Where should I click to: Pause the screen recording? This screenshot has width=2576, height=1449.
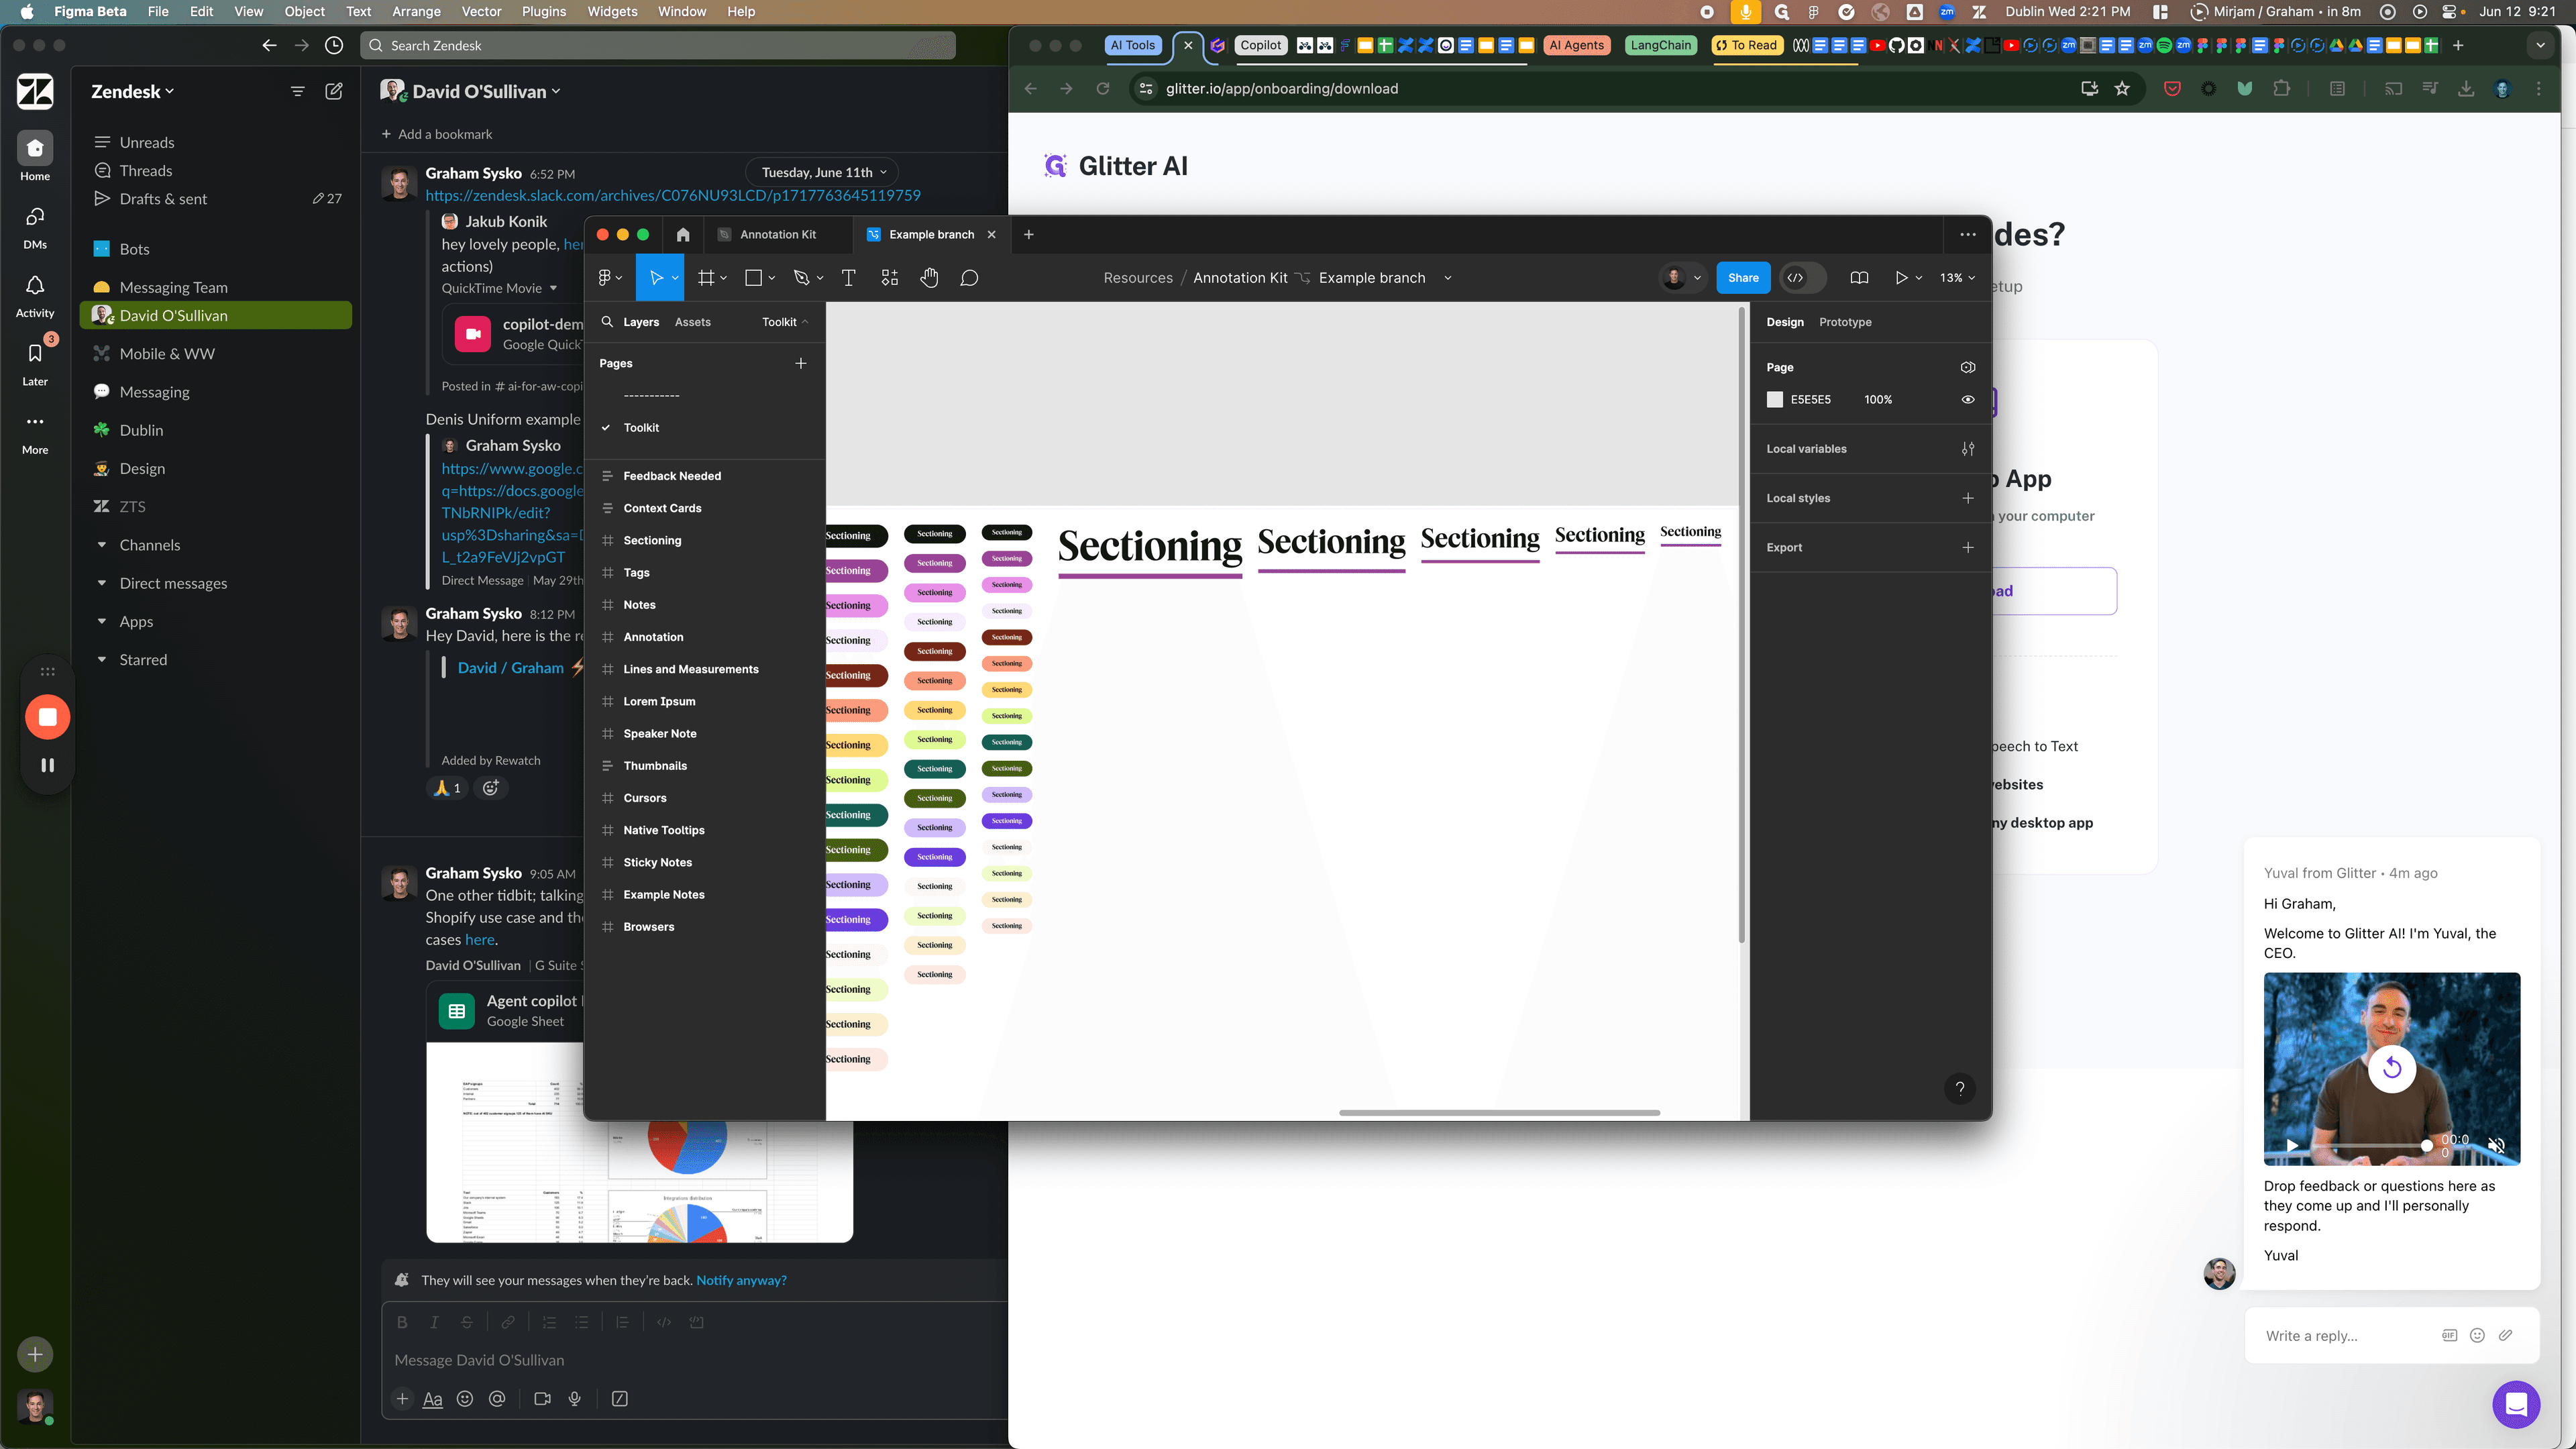pos(47,765)
